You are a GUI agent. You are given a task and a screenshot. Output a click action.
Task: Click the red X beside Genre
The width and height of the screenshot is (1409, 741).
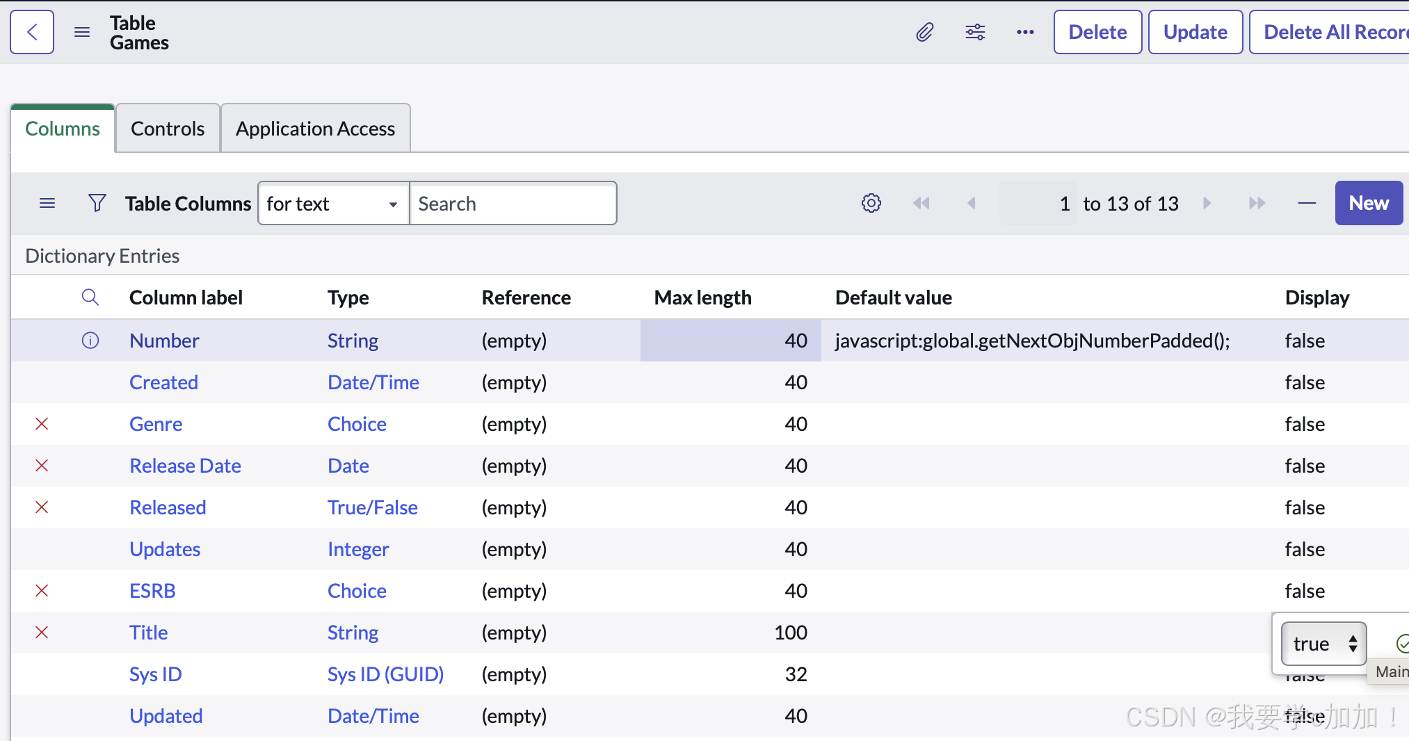(42, 424)
